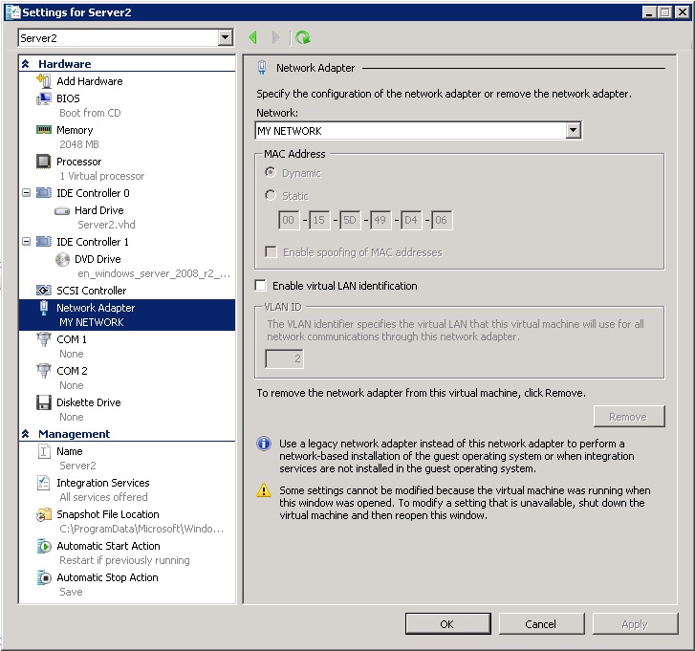Image resolution: width=695 pixels, height=651 pixels.
Task: Click the Network Adapter header icon in right pane
Action: 262,68
